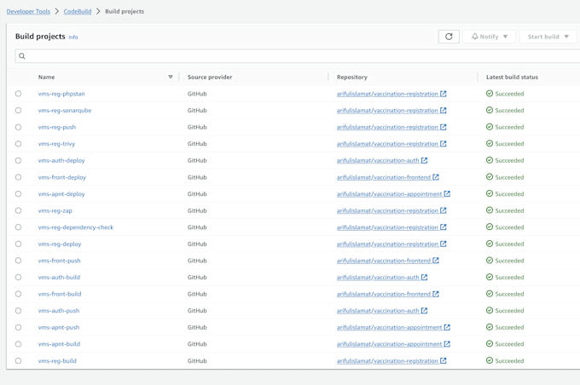
Task: Click the Succeeded check icon for vms-reg-build
Action: [490, 360]
